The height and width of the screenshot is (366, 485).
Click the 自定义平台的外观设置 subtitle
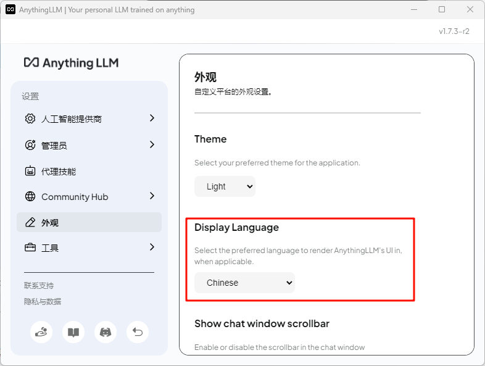(233, 92)
